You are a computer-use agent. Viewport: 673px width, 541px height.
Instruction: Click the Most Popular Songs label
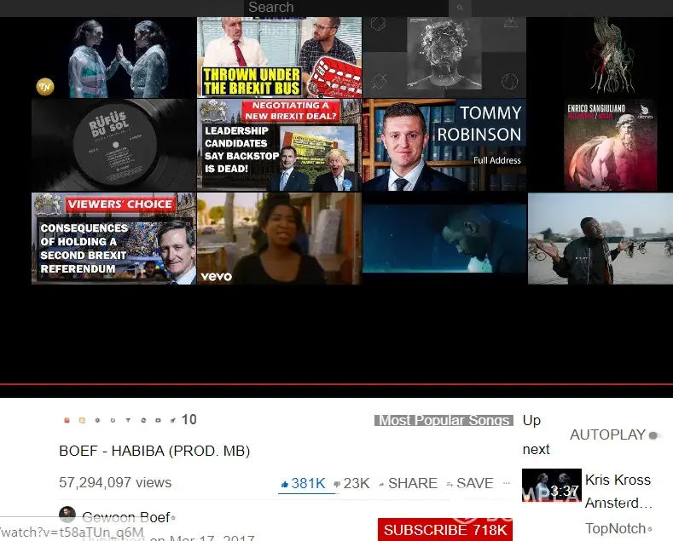444,420
